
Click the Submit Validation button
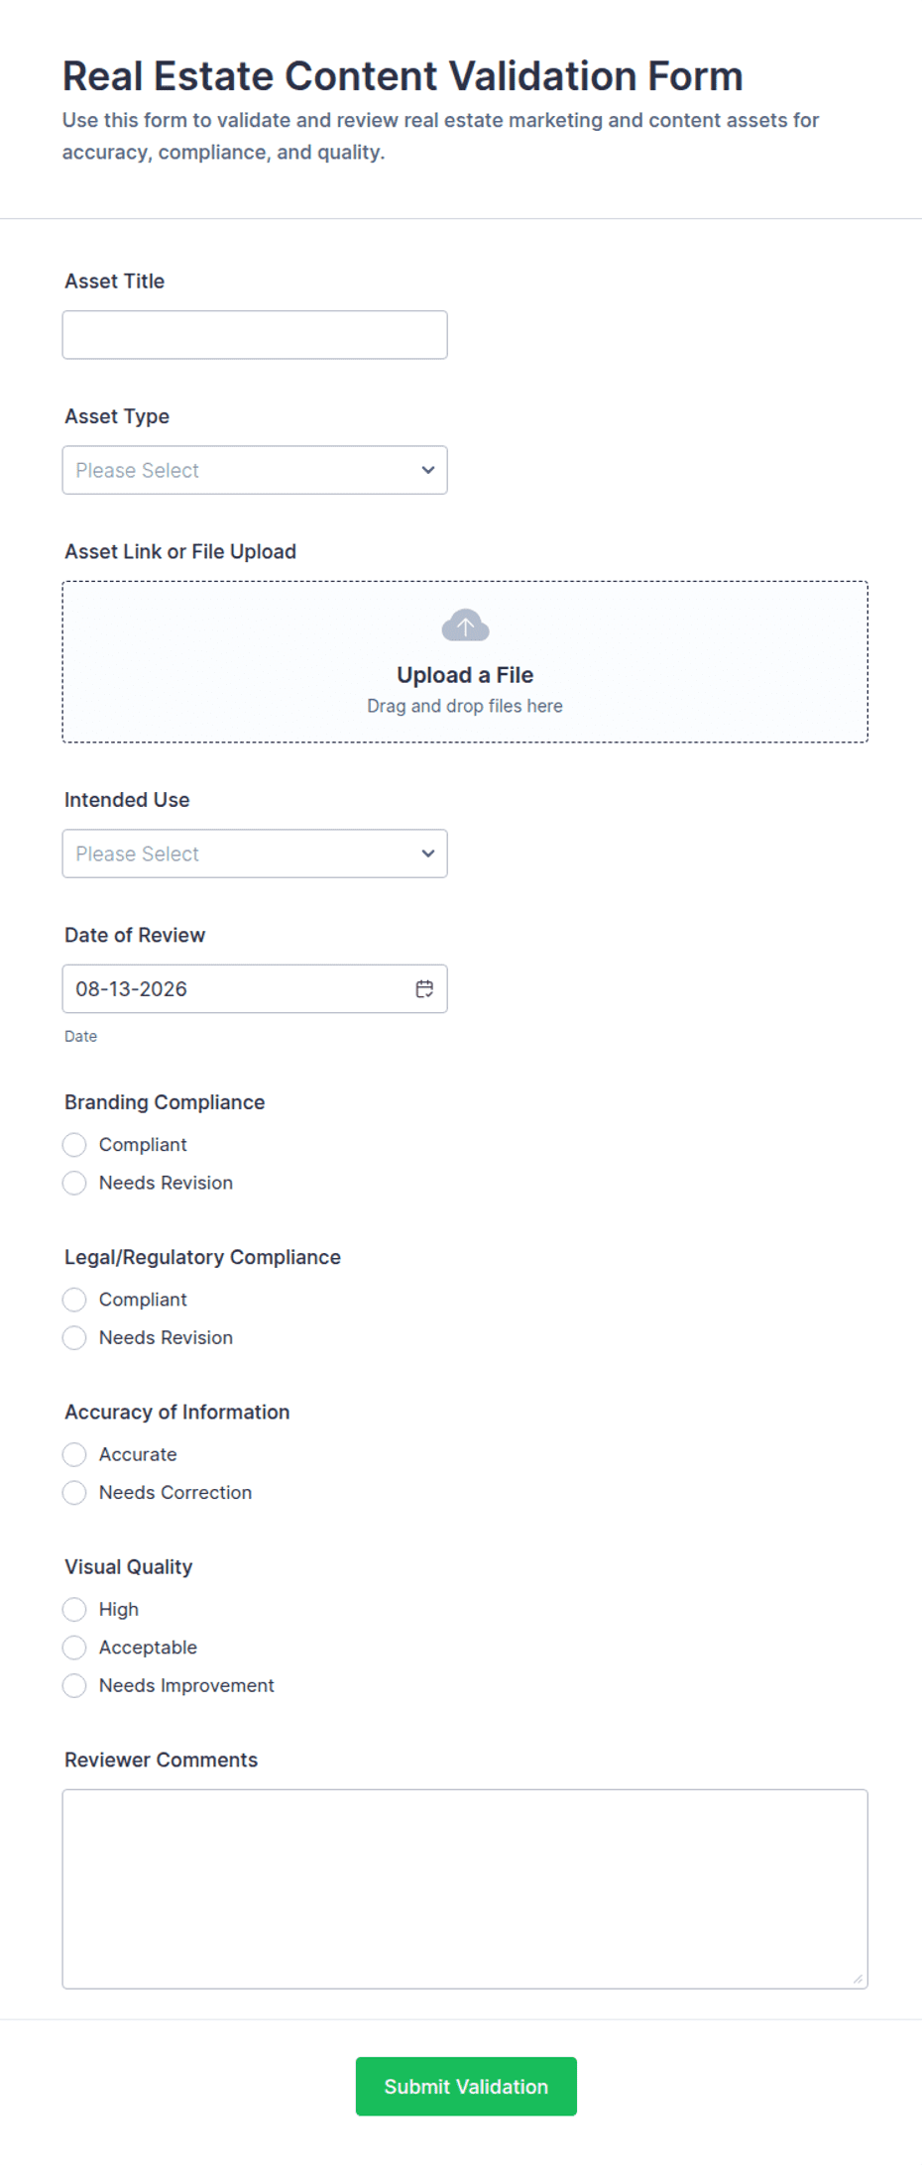pyautogui.click(x=466, y=2086)
